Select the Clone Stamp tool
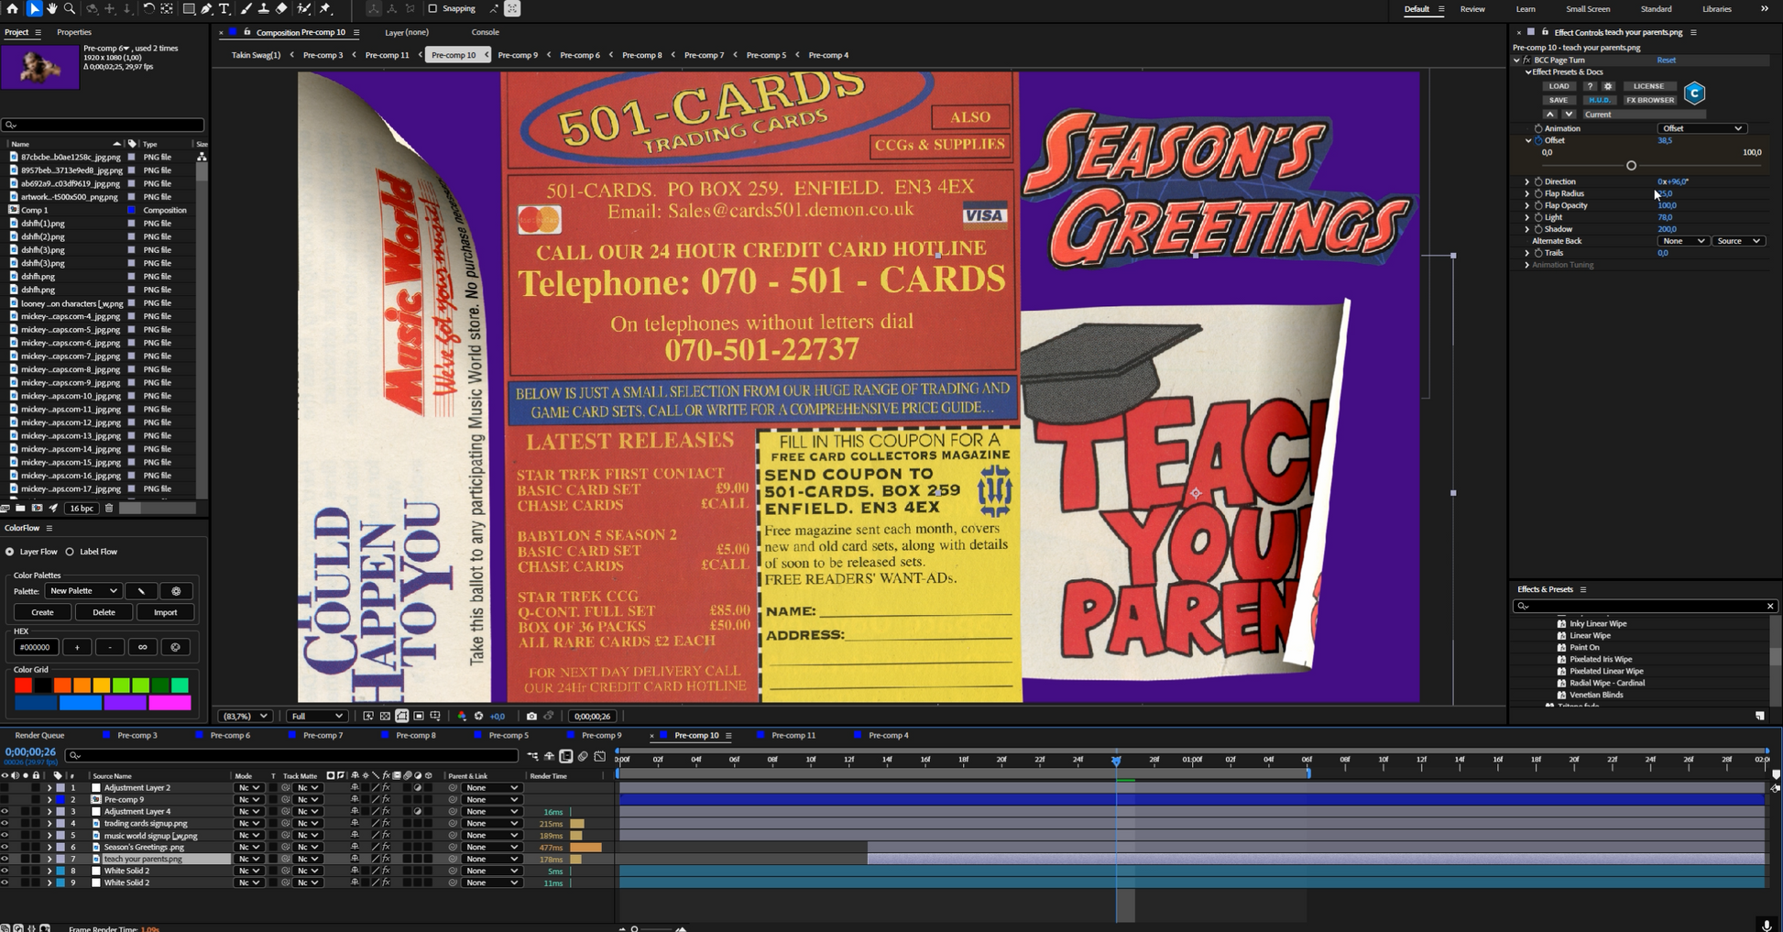The width and height of the screenshot is (1783, 932). pos(263,8)
